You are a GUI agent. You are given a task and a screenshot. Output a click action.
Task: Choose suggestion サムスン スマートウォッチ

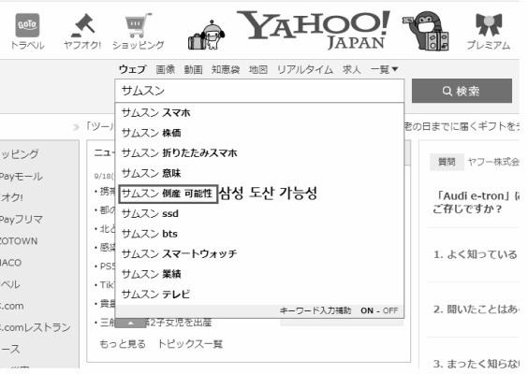pos(259,254)
